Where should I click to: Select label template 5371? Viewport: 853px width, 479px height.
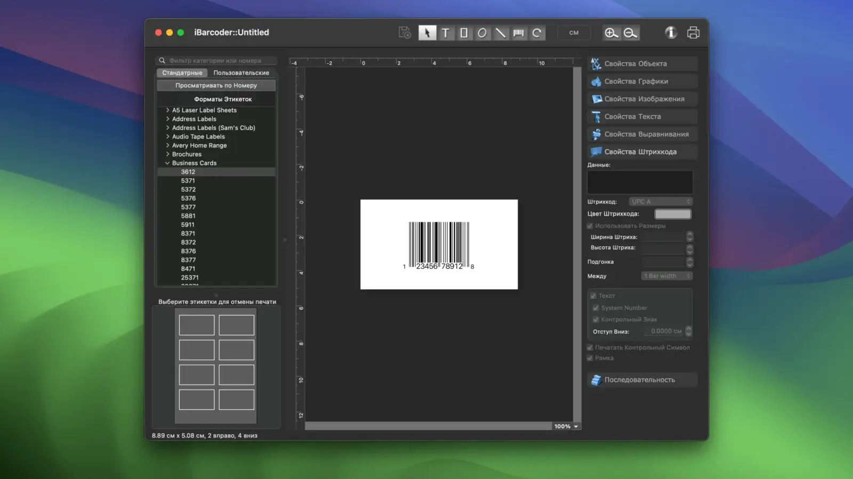[188, 180]
